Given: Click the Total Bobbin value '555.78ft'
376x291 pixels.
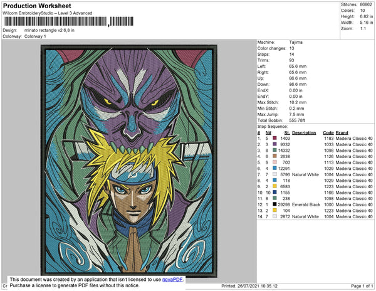Looking at the screenshot, I should point(297,120).
